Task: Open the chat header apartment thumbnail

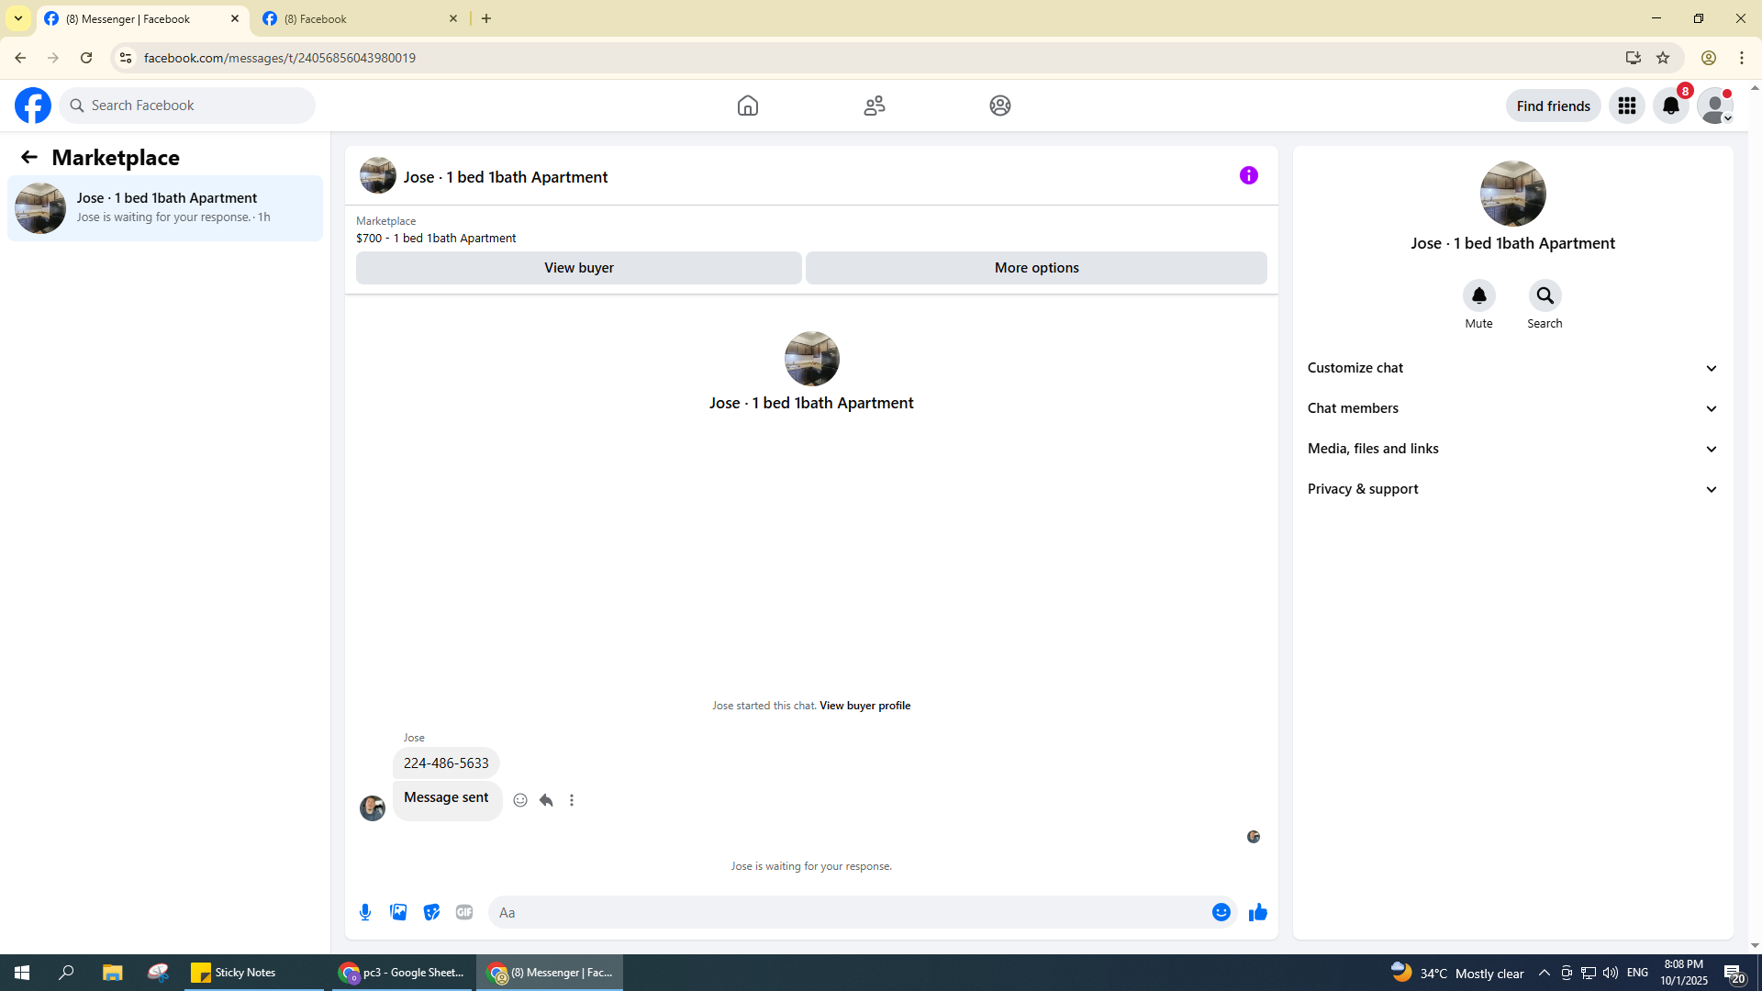Action: 378,175
